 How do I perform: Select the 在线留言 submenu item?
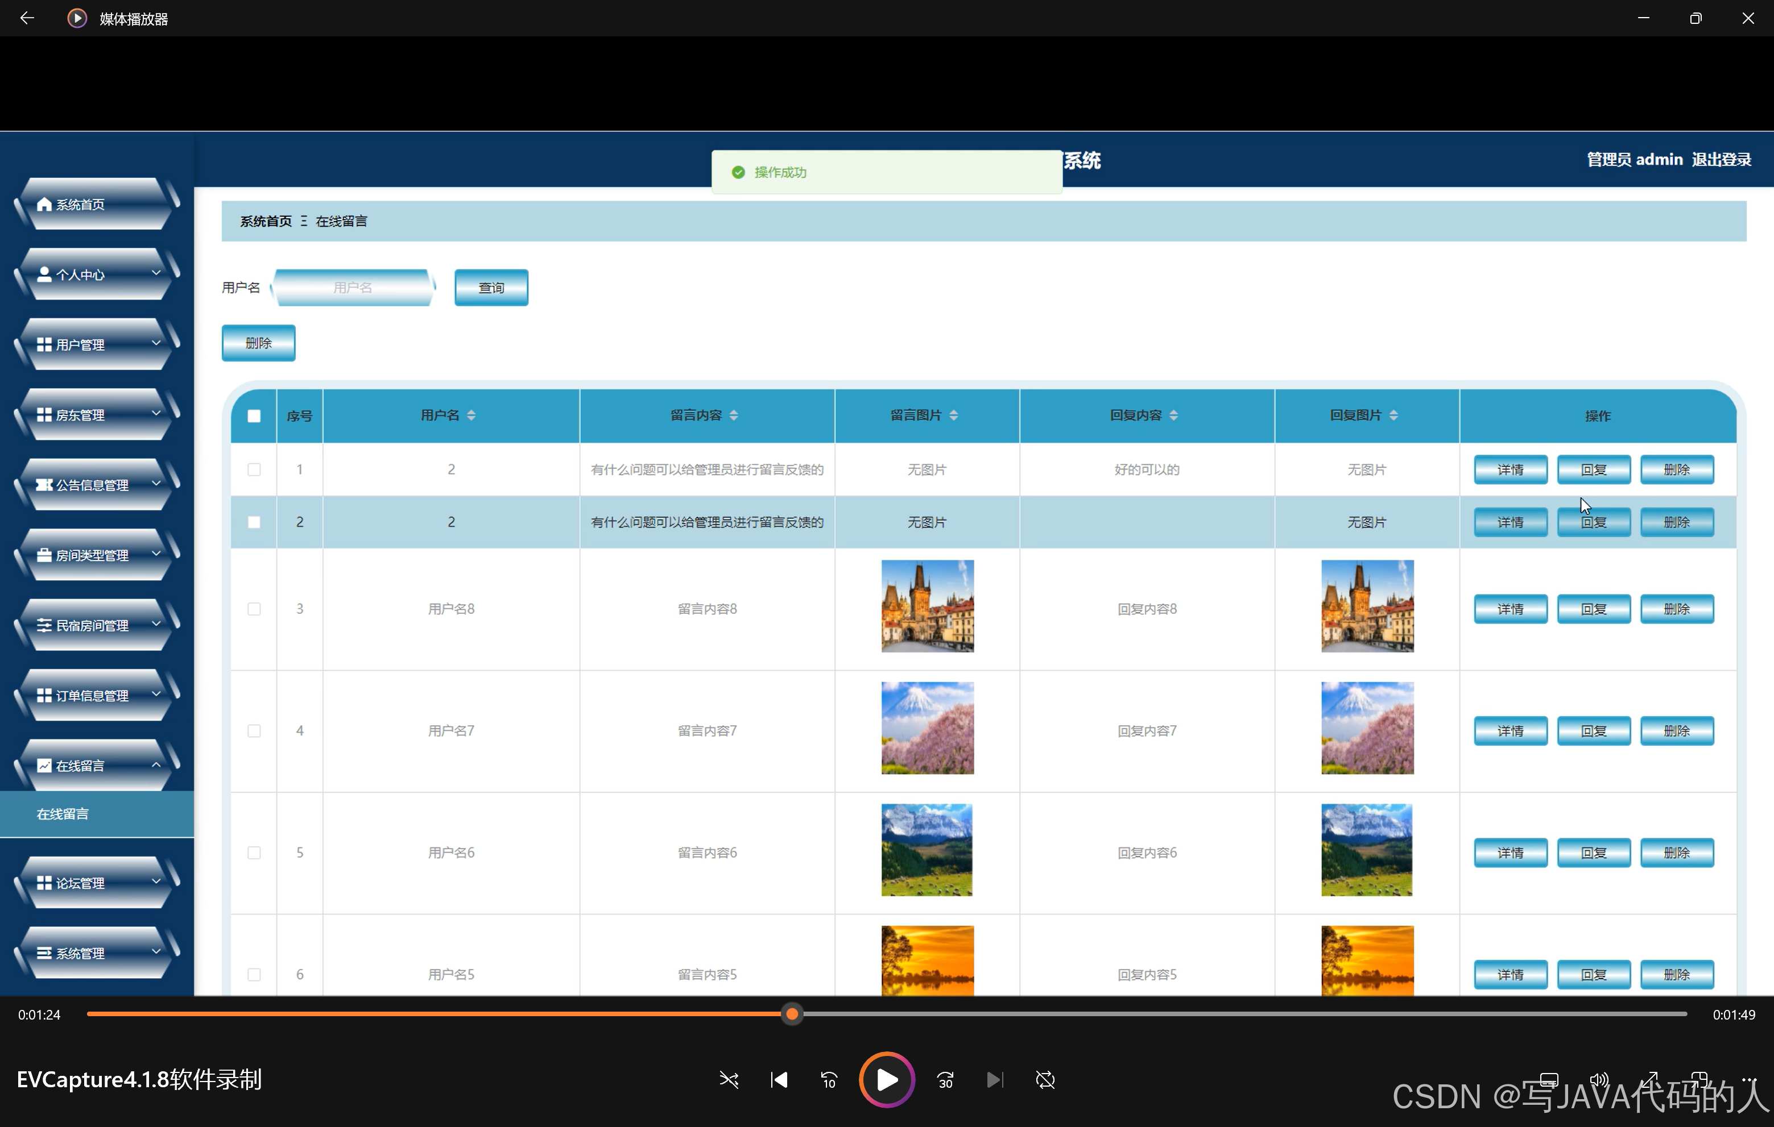(x=63, y=814)
